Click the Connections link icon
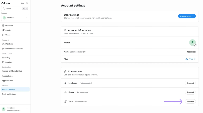 pyautogui.click(x=65, y=71)
